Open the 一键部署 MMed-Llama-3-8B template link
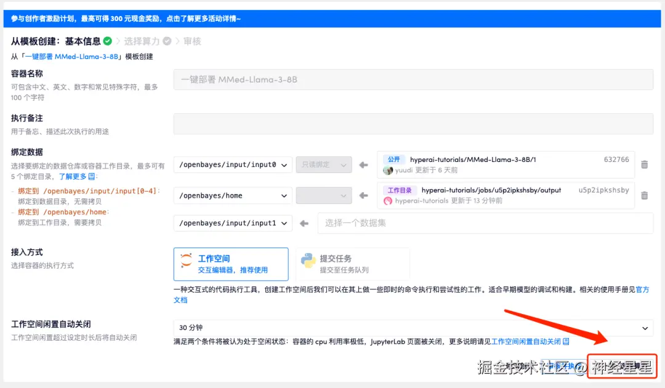Viewport: 665px width, 388px height. pyautogui.click(x=71, y=57)
